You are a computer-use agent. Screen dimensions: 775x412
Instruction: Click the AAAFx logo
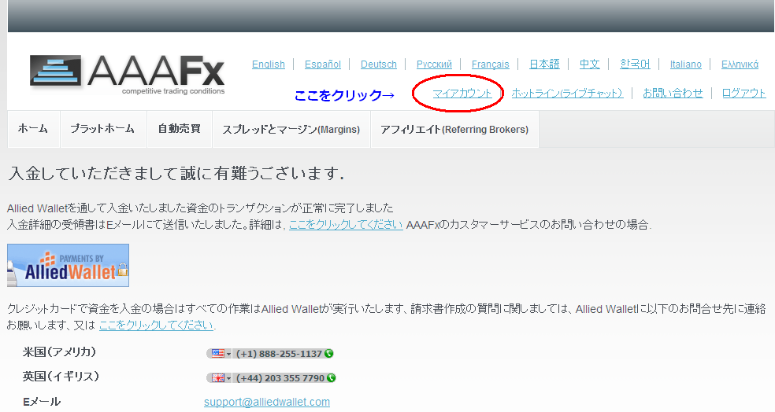coord(127,74)
